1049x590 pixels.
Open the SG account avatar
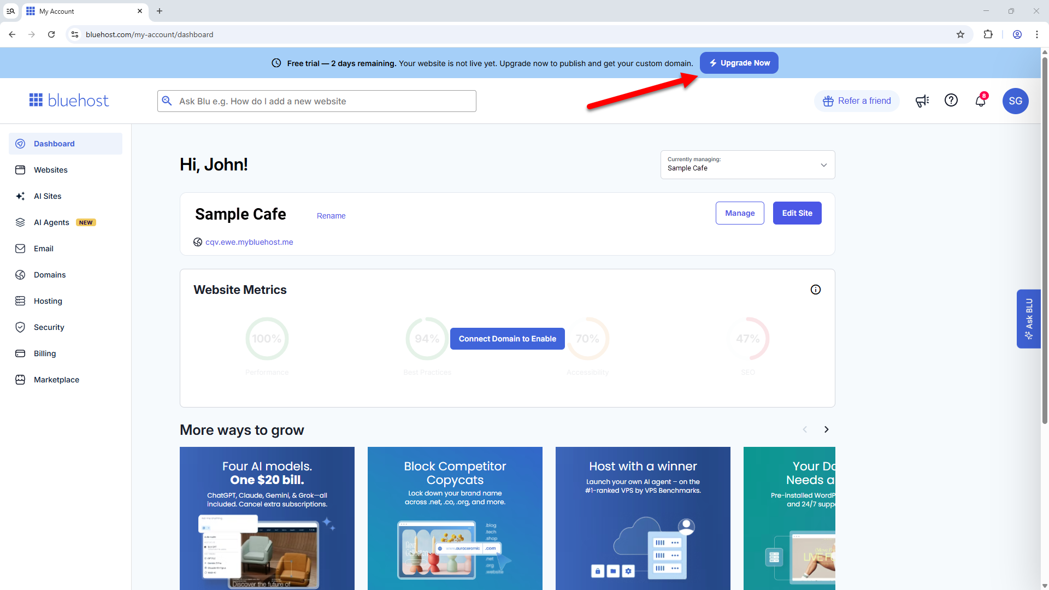point(1016,101)
